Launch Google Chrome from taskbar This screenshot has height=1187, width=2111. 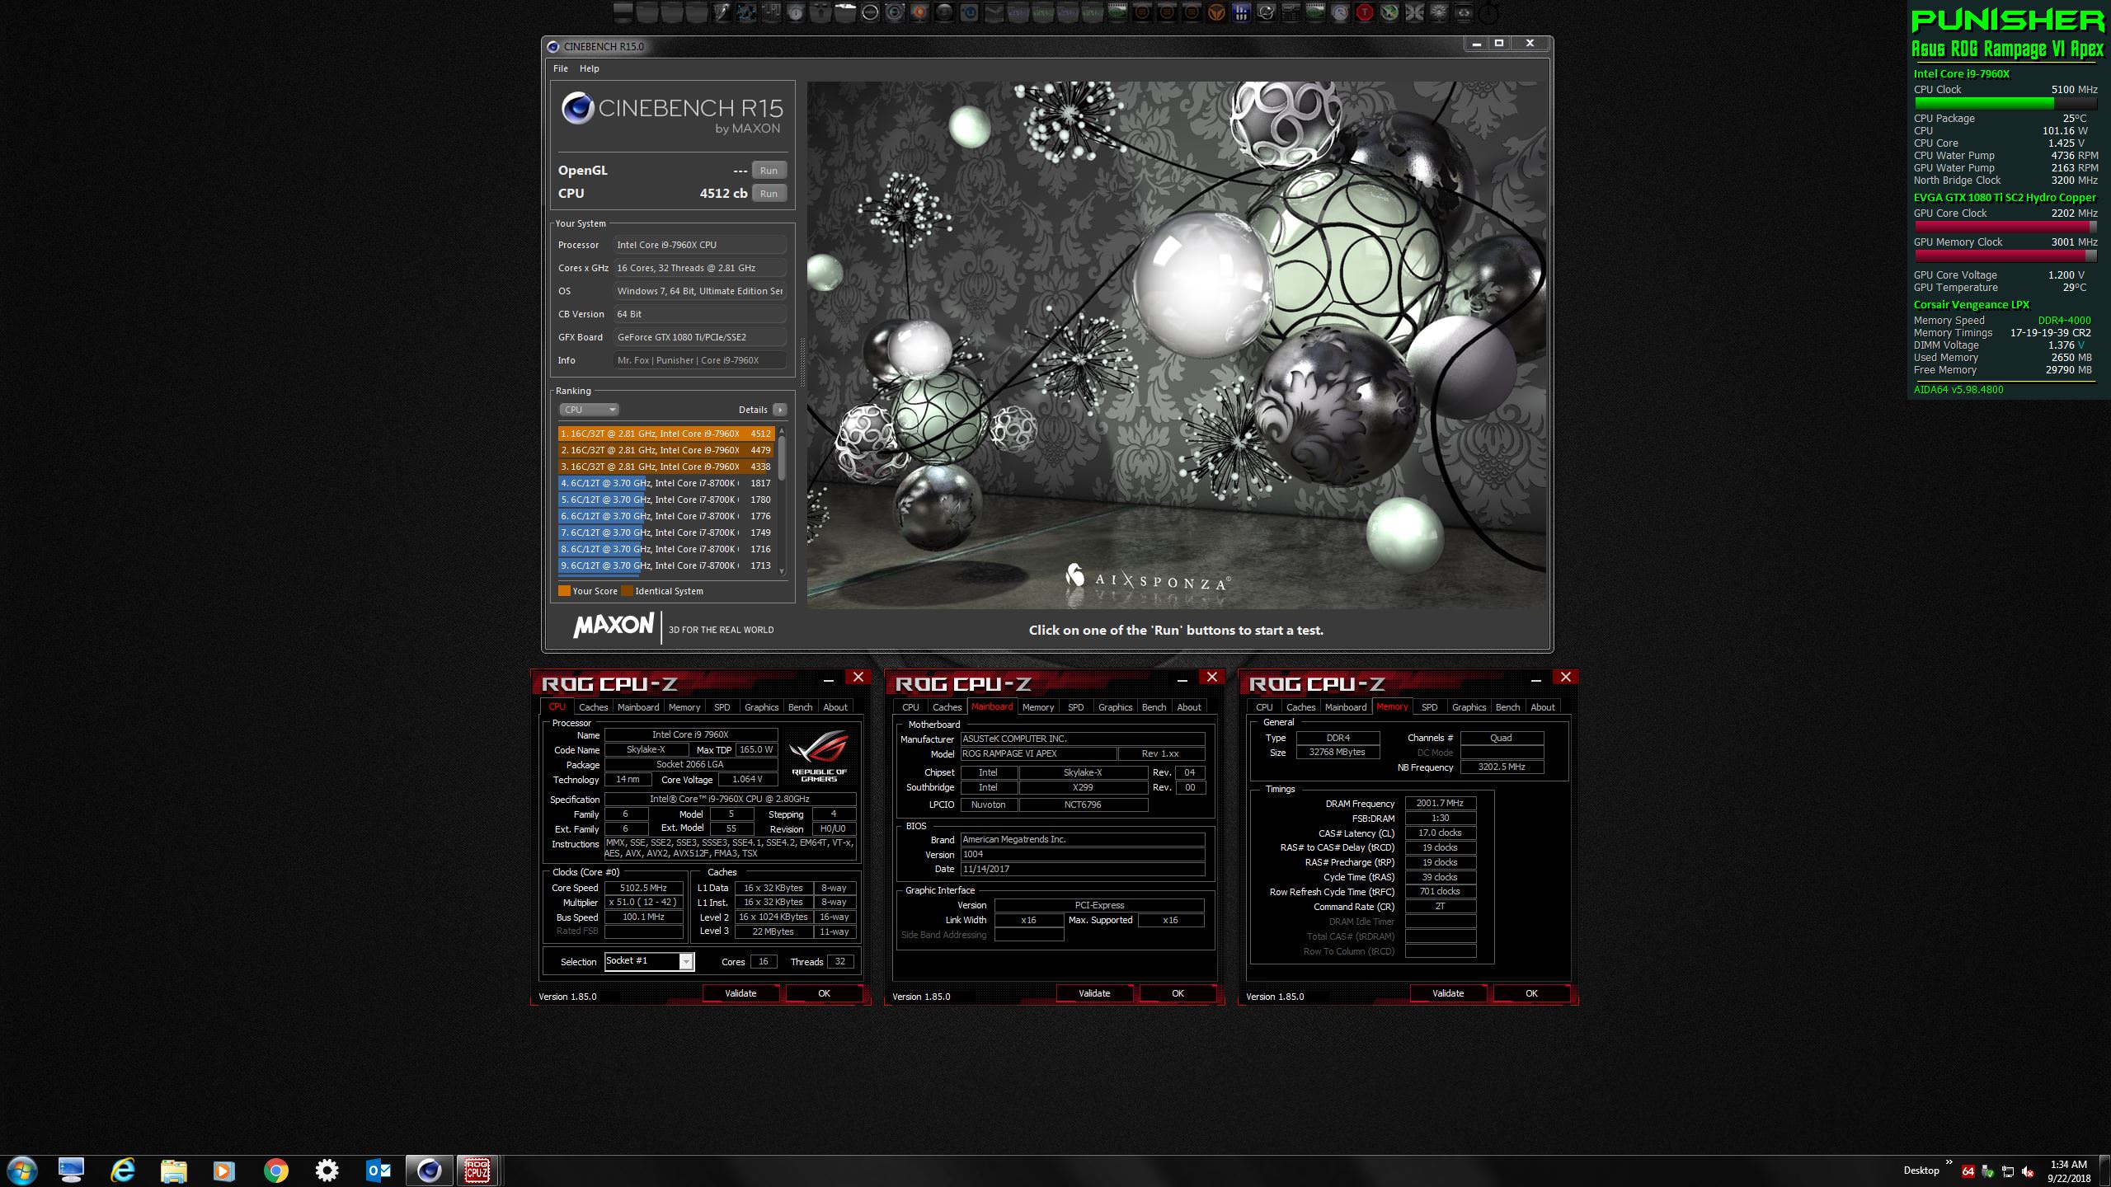[275, 1171]
